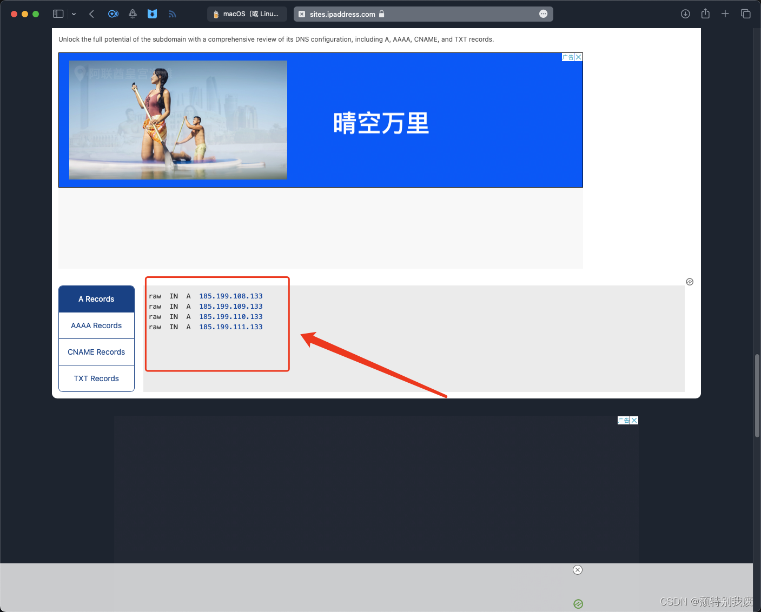Open the circled-star extension icon
This screenshot has height=612, width=761.
(113, 14)
